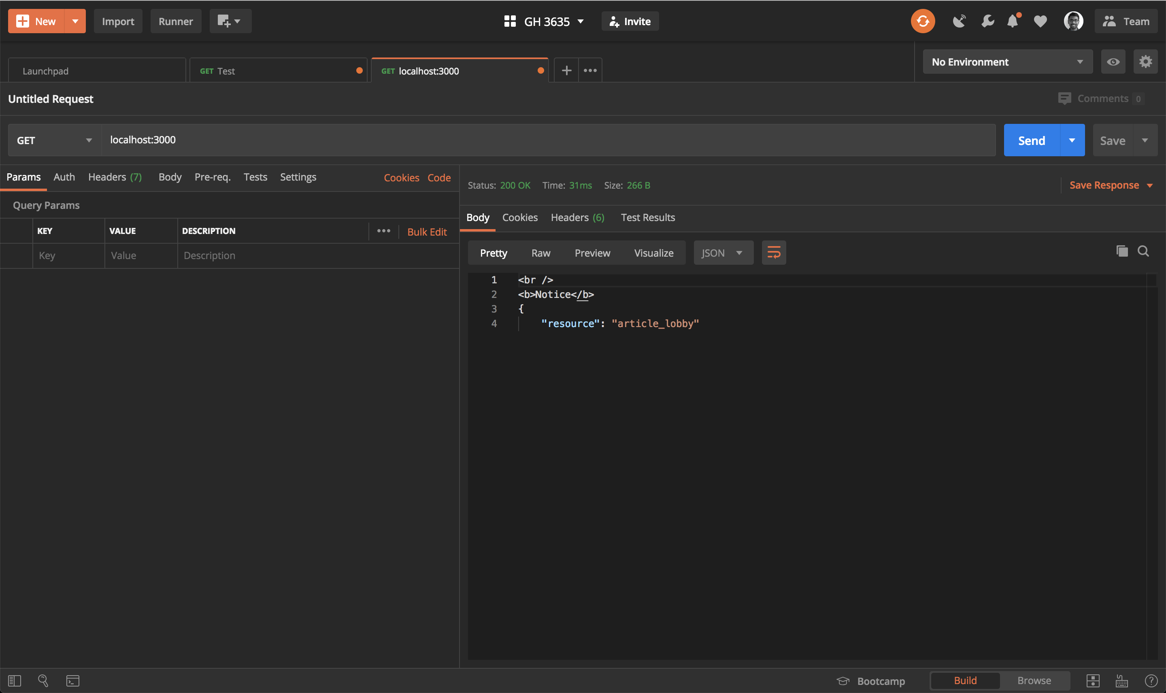Click the sync status icon
The image size is (1166, 693).
[922, 21]
